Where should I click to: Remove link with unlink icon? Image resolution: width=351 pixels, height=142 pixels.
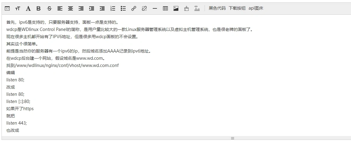[144, 9]
